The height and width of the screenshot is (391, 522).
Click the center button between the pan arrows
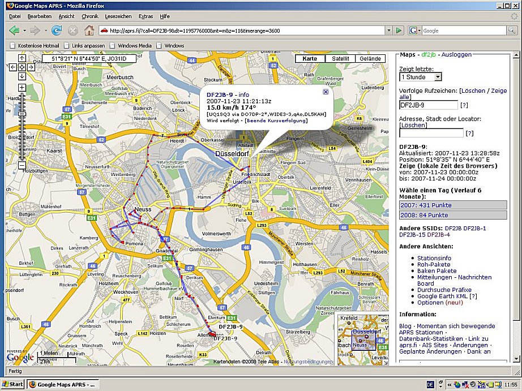point(22,67)
